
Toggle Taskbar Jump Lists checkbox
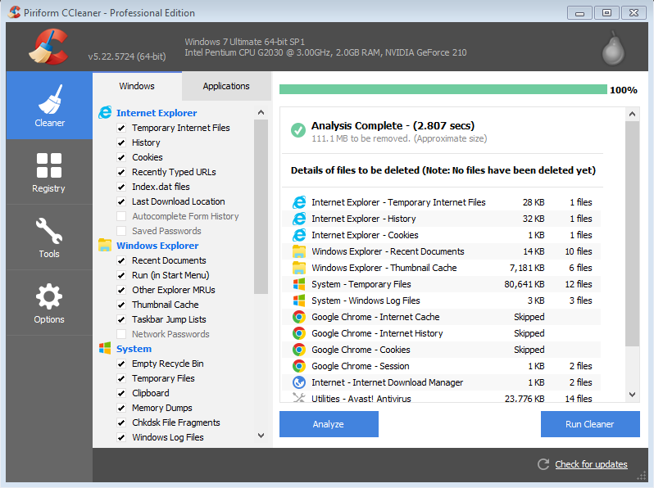121,319
